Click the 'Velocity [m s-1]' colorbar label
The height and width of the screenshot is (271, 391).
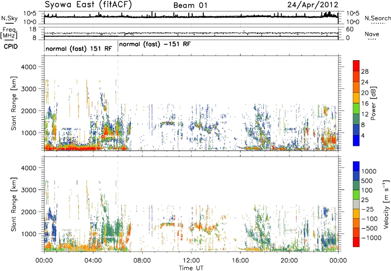386,204
